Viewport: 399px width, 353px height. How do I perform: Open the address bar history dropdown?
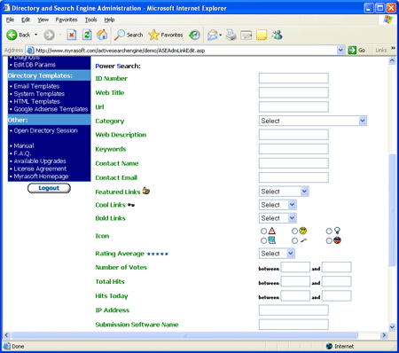[340, 50]
